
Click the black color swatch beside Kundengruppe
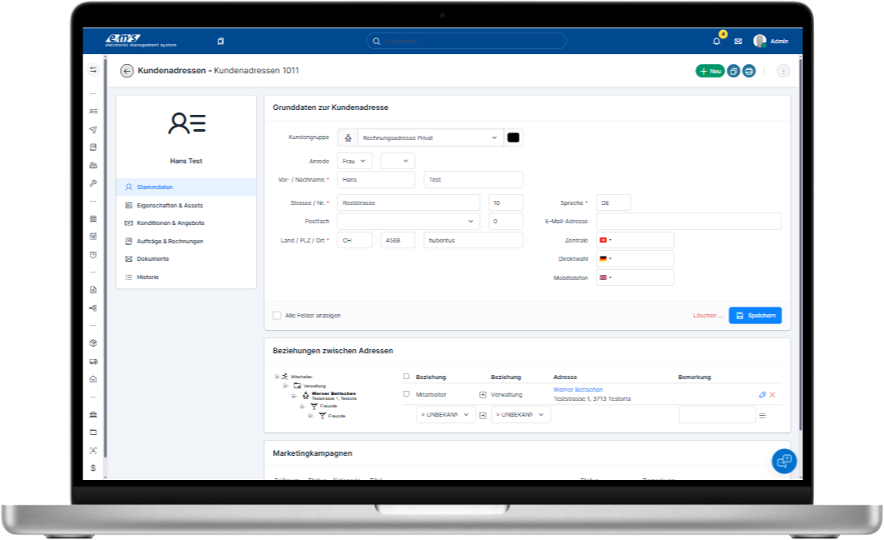513,137
